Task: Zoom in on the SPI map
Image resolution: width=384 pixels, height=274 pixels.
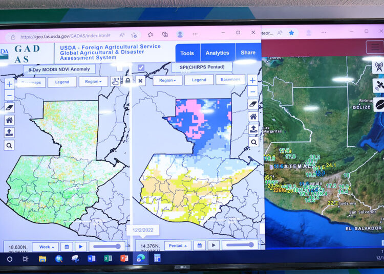Action: [x=252, y=80]
